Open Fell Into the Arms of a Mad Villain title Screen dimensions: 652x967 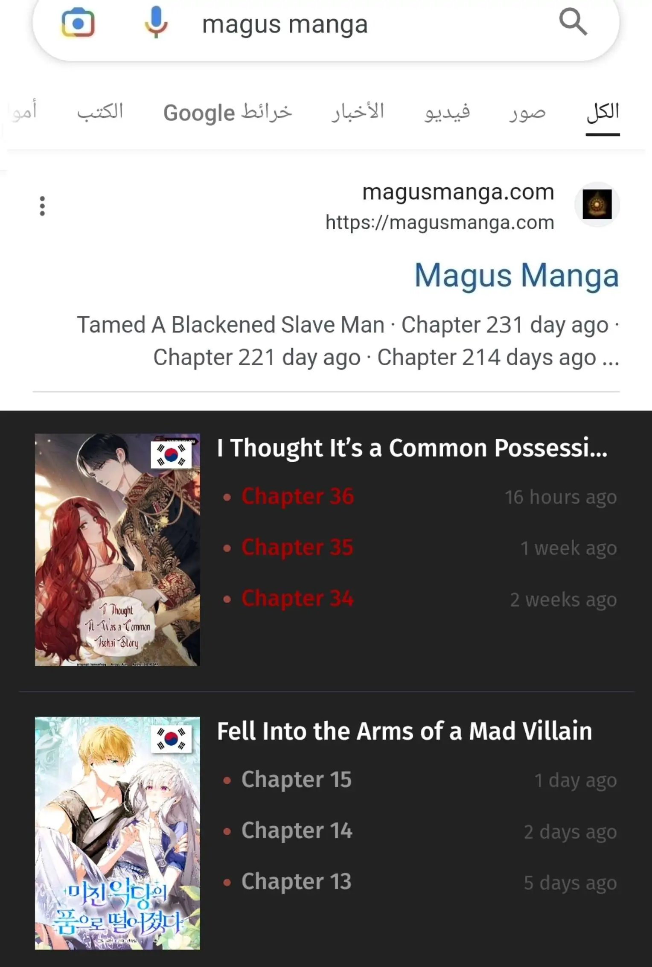405,731
